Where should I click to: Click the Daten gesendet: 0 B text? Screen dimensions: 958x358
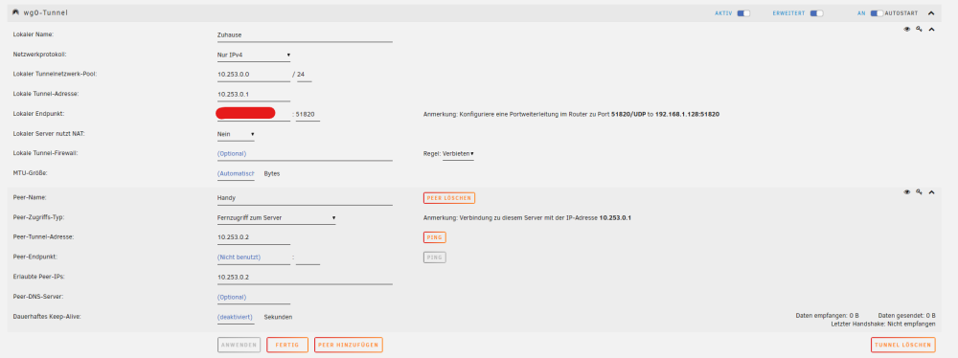[906, 315]
